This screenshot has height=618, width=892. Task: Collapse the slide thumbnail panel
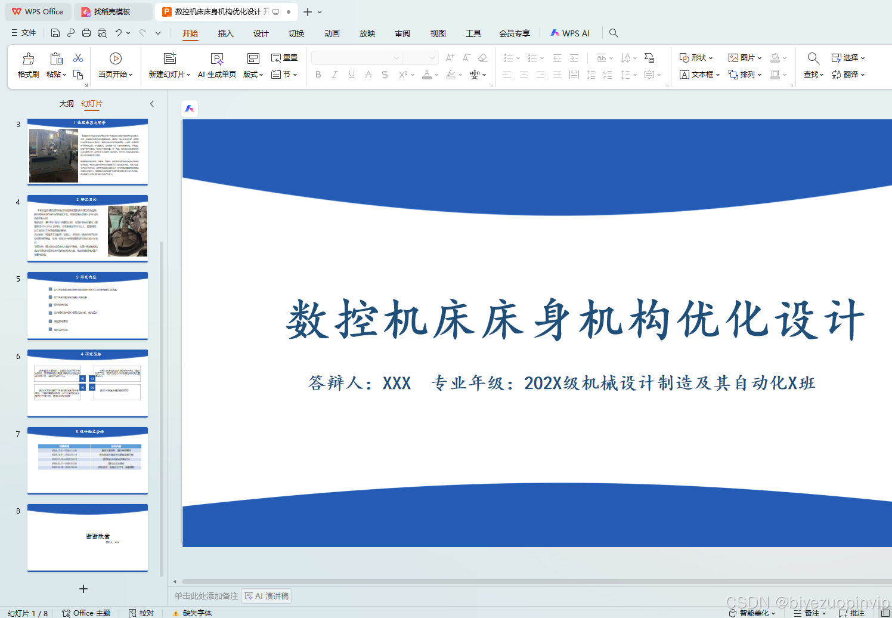(152, 103)
